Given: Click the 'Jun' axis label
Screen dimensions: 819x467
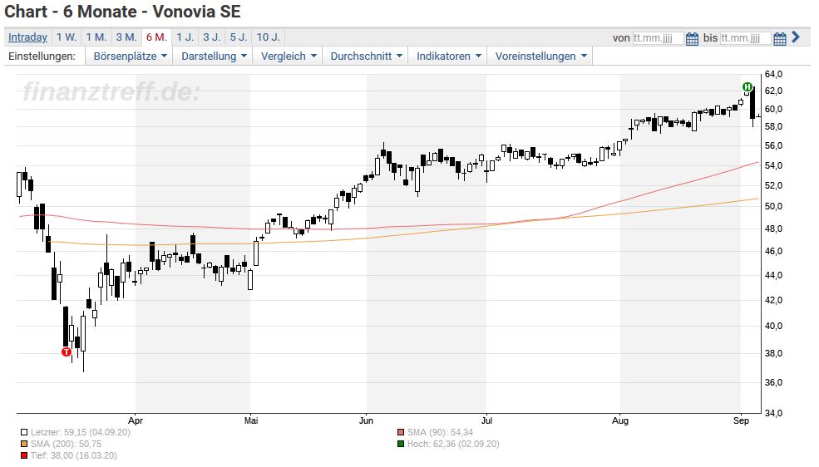Looking at the screenshot, I should pyautogui.click(x=366, y=420).
